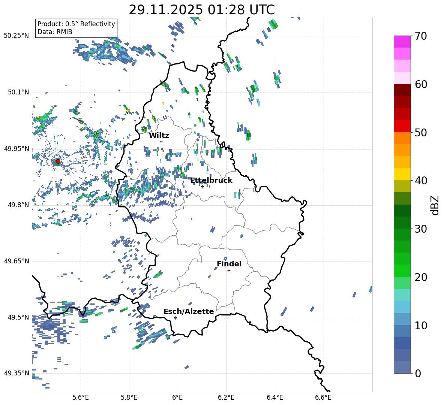444x405 pixels.
Task: Select the bright red colorbar swatch above 50
Action: point(402,126)
